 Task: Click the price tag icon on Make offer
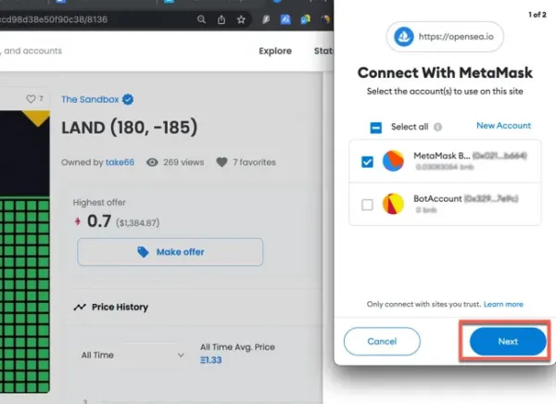(143, 252)
